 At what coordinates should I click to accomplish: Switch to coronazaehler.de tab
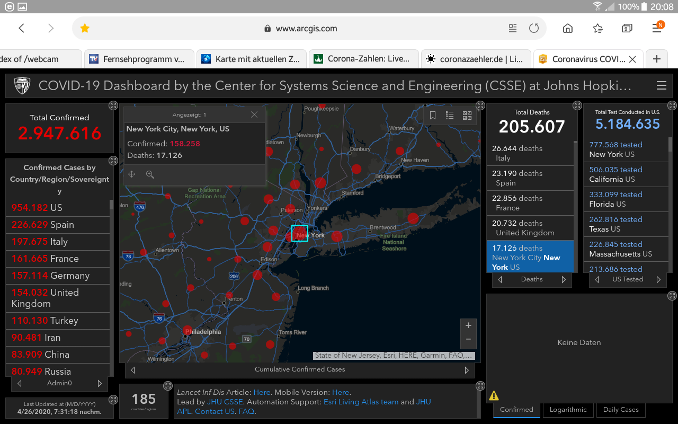pyautogui.click(x=476, y=59)
